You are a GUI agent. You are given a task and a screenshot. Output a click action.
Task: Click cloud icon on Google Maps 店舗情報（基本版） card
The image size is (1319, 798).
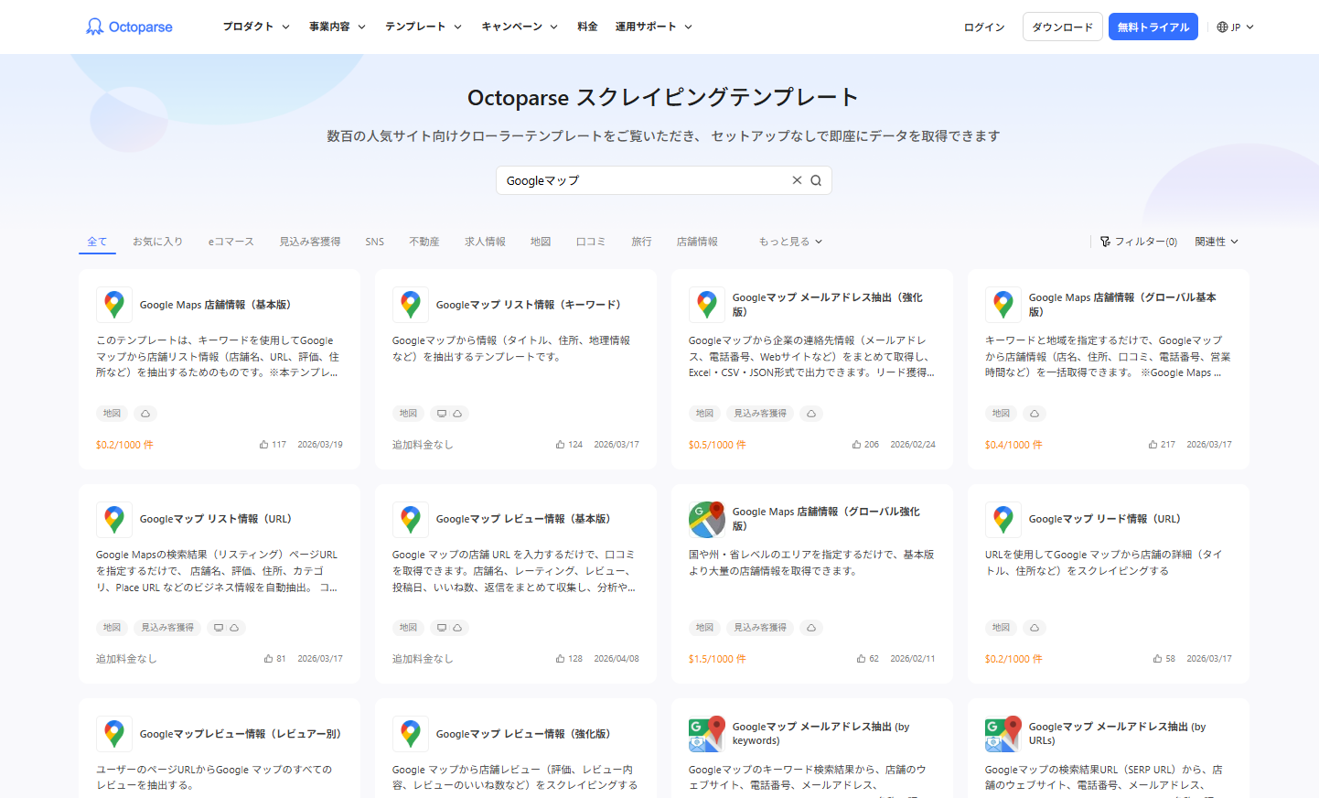[145, 414]
